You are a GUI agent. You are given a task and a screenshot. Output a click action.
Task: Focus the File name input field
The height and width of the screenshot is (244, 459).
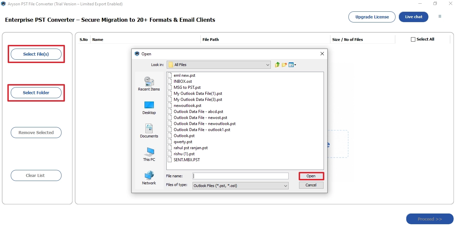(x=241, y=176)
